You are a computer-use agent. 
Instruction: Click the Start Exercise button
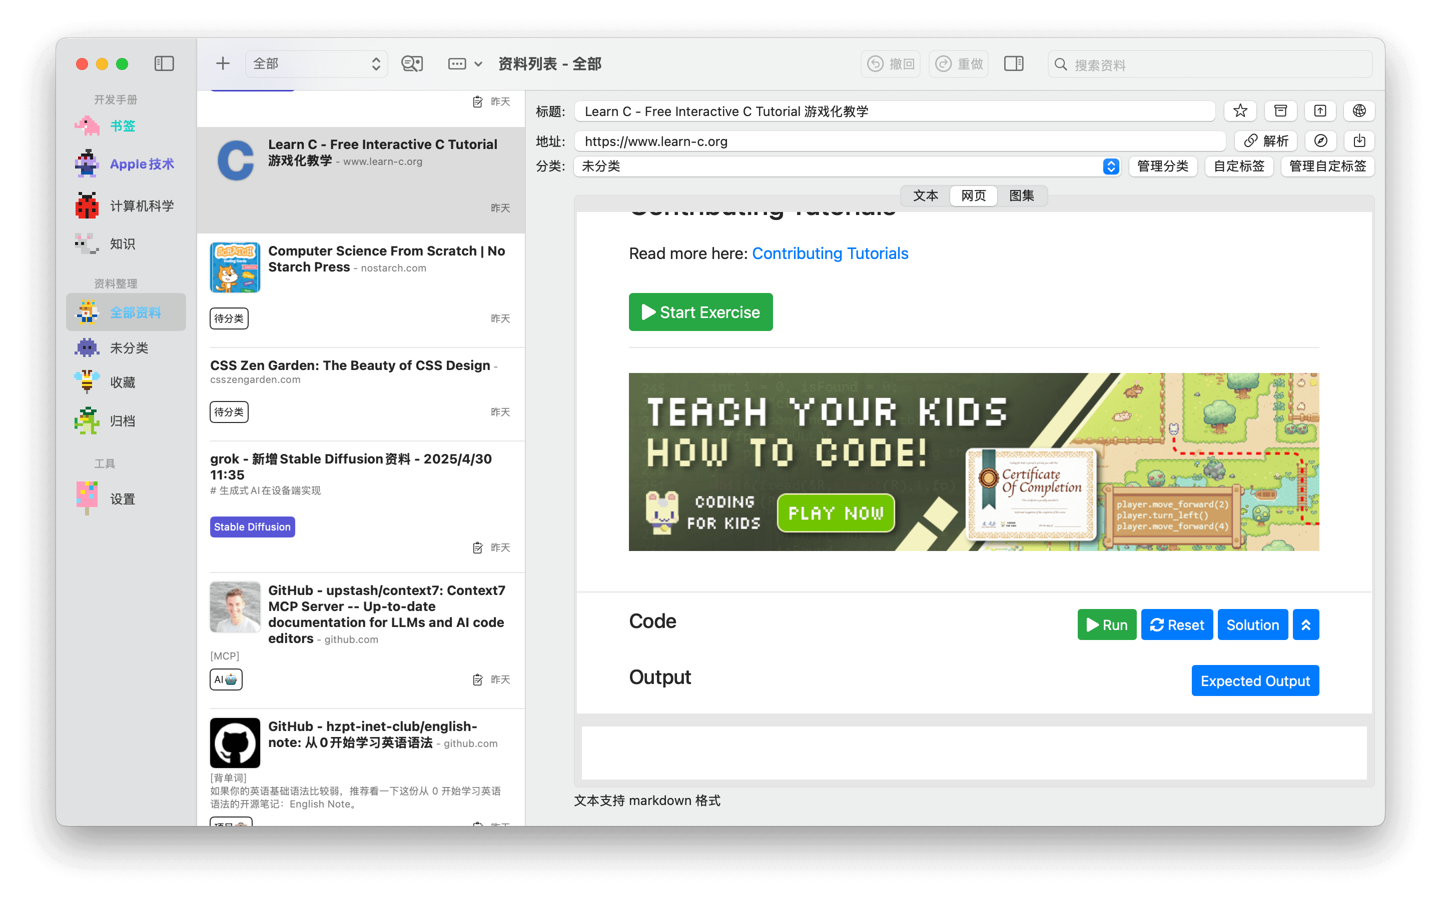coord(700,312)
